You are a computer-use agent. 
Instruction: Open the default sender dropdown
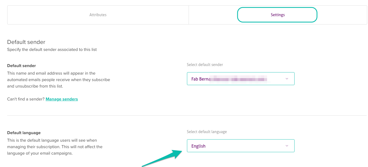240,79
